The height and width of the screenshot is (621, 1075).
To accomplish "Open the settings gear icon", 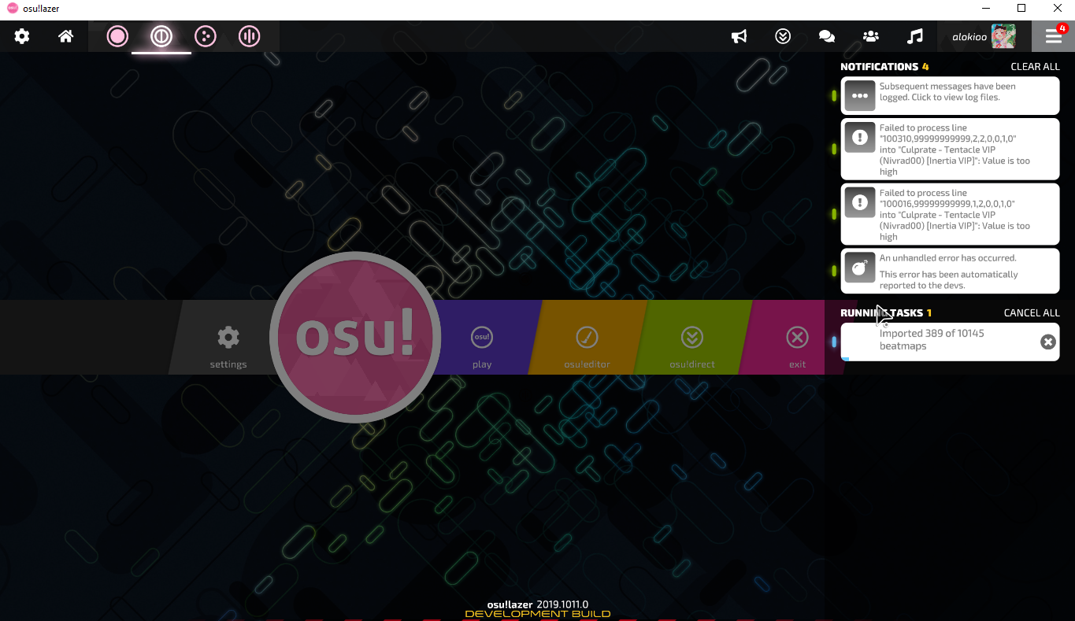I will click(21, 35).
